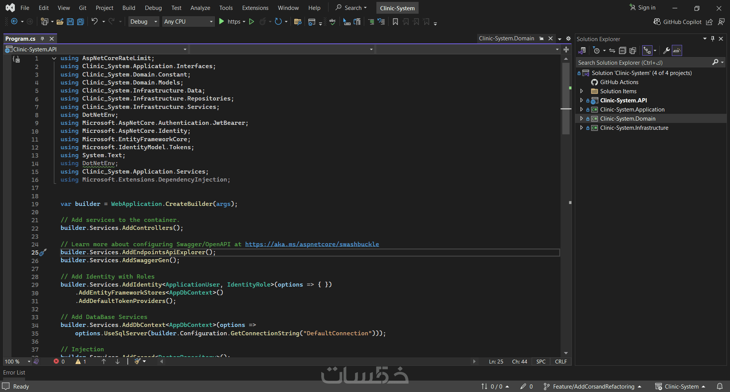Viewport: 730px width, 392px height.
Task: Sync with Active Document in Solution Explorer
Action: [x=612, y=51]
